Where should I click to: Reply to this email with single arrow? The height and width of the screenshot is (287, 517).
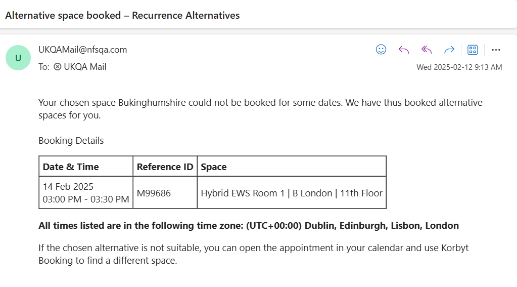tap(404, 50)
